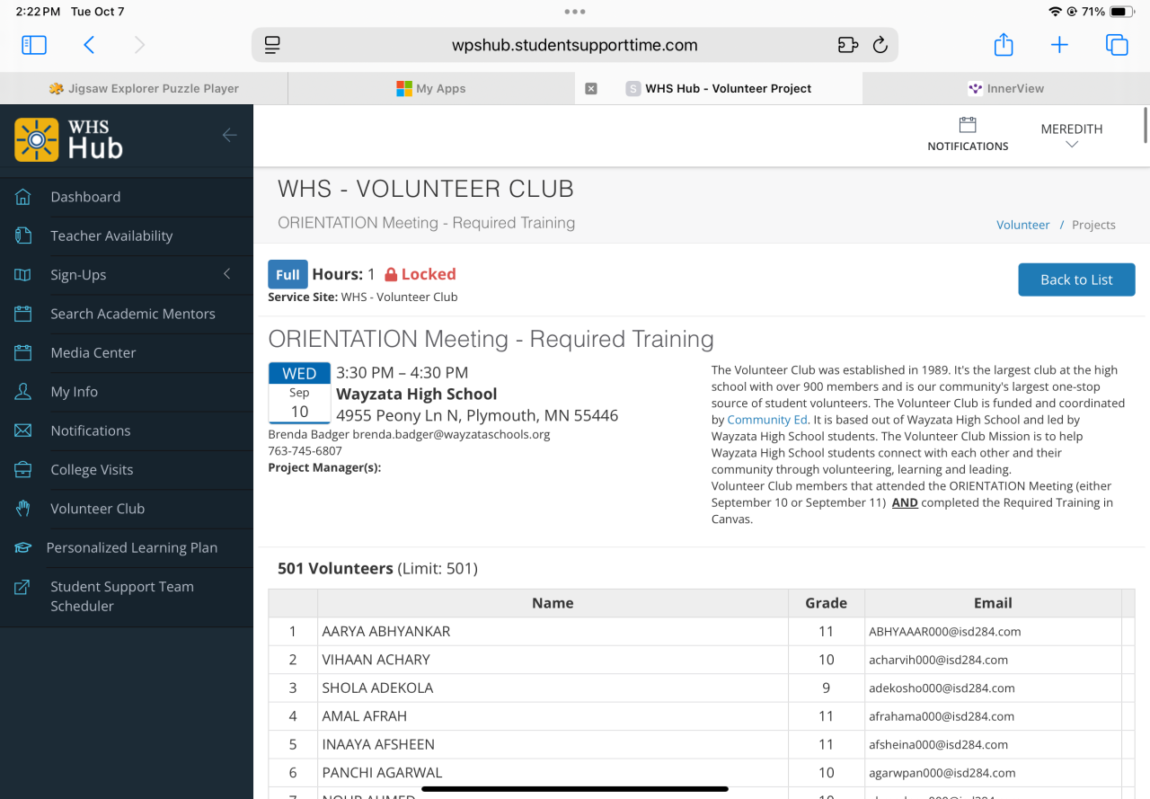The image size is (1150, 799).
Task: Select the VIHAAN ACHARY row name
Action: 376,660
